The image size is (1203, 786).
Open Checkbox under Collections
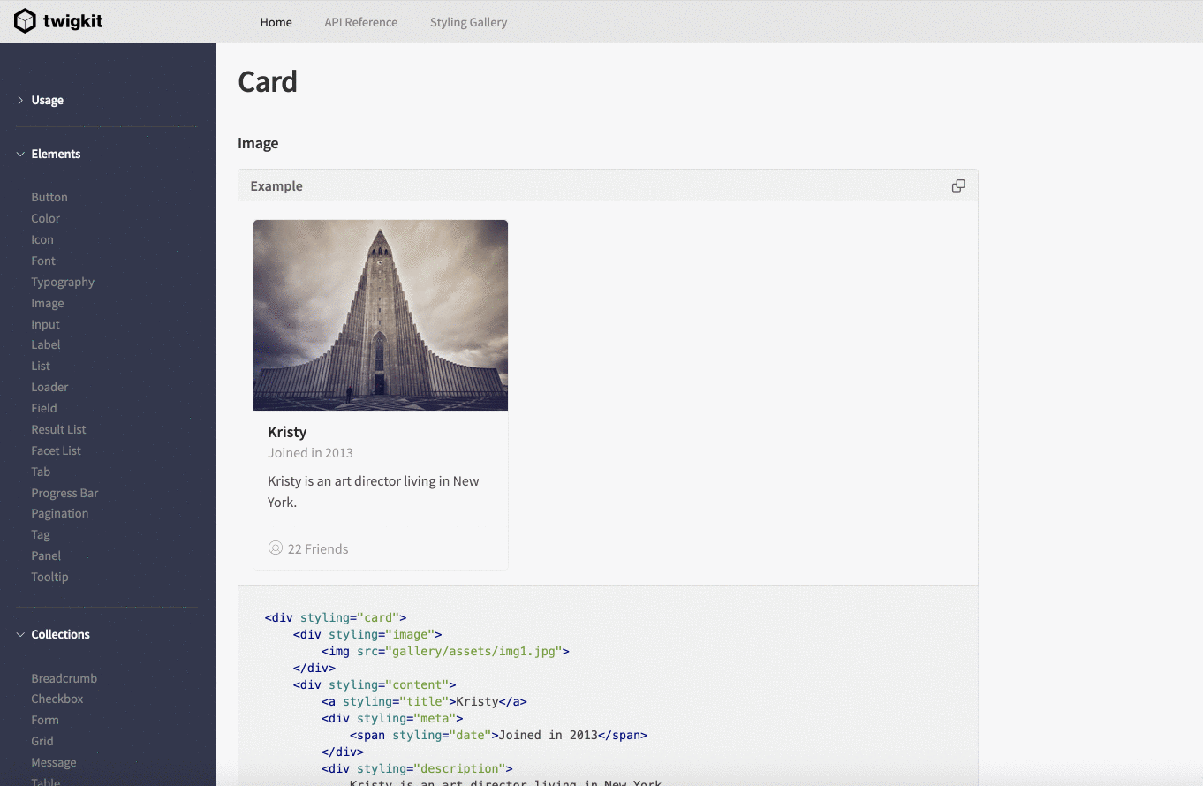[57, 699]
